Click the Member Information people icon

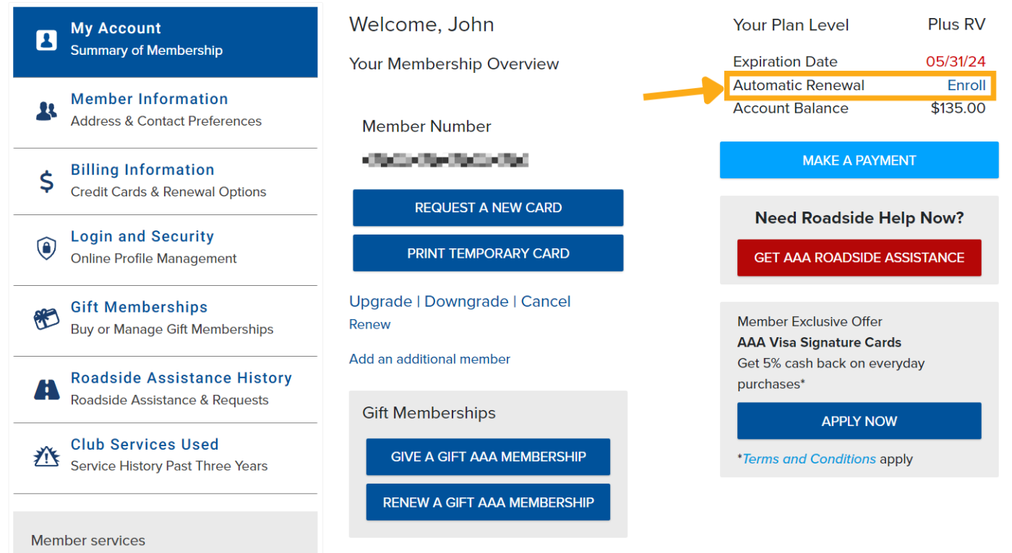[46, 110]
